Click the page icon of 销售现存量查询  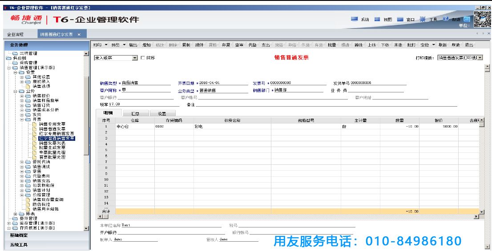pos(28,199)
